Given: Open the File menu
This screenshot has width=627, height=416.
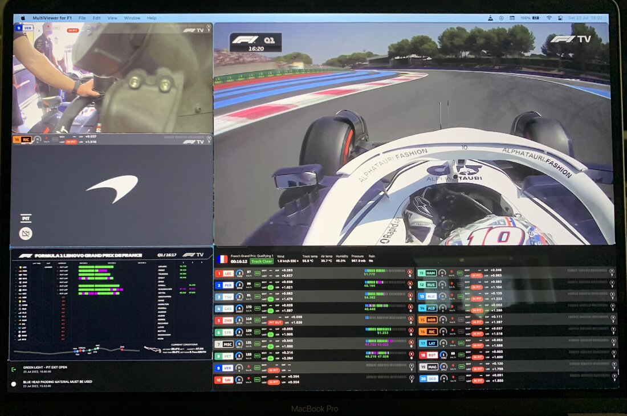Looking at the screenshot, I should pyautogui.click(x=82, y=18).
